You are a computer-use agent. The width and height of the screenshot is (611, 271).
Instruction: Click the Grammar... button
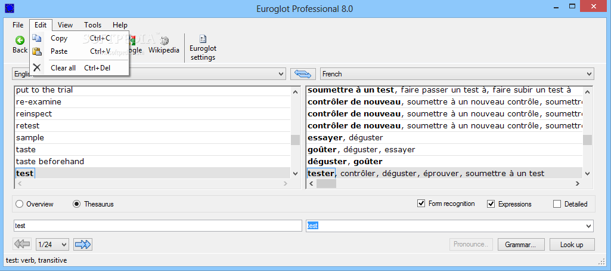(x=520, y=245)
